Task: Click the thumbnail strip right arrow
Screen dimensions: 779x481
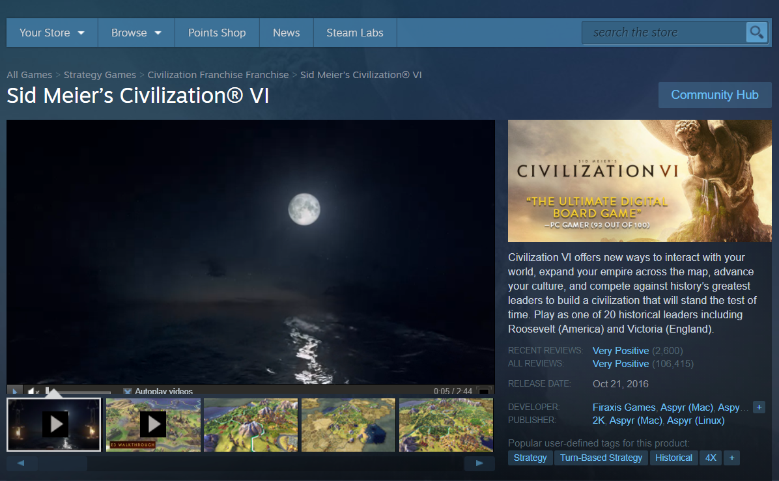Action: point(479,463)
